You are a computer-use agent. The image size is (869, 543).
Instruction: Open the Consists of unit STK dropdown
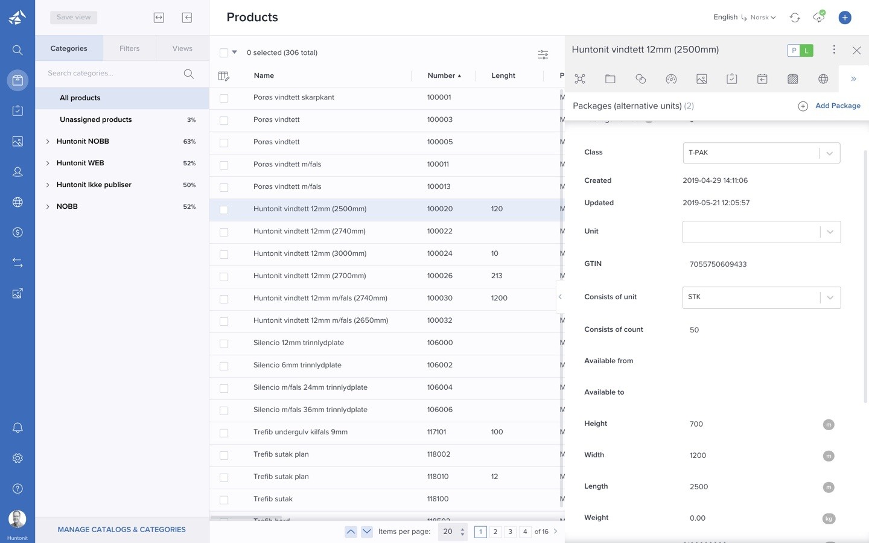click(761, 297)
